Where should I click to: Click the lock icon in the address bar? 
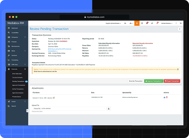point(85,17)
